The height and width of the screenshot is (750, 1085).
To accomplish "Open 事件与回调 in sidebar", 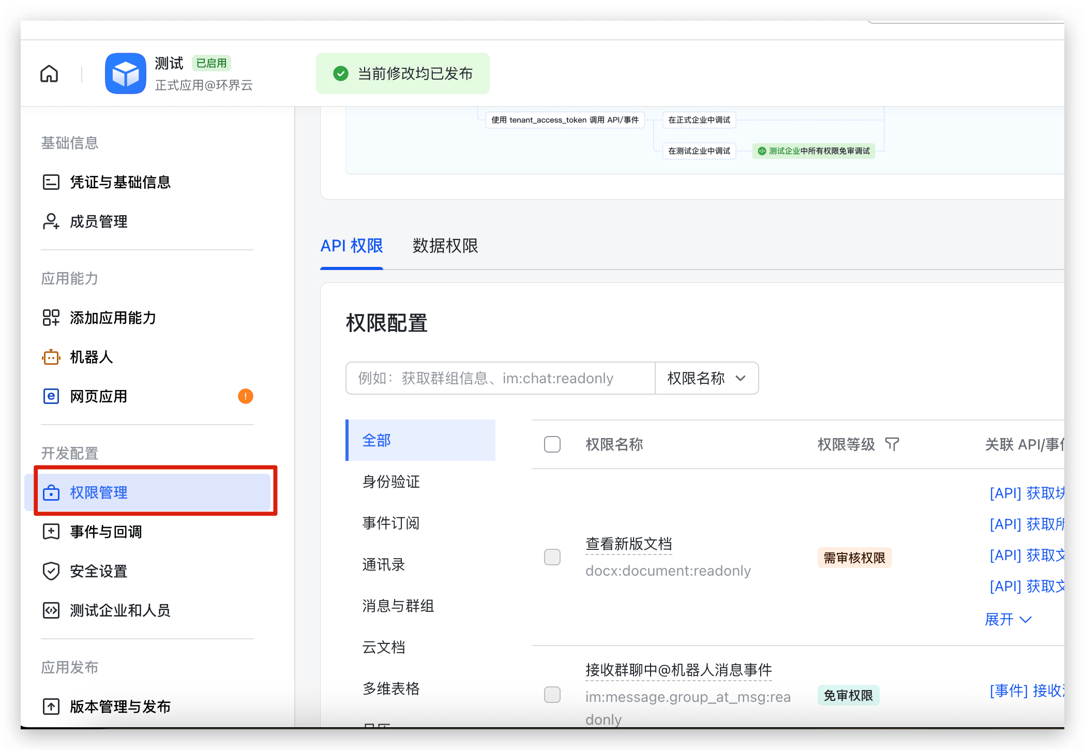I will click(106, 532).
